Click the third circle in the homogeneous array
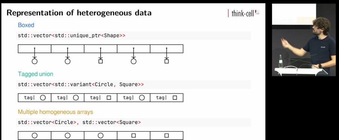The image size is (339, 140). (x=100, y=136)
